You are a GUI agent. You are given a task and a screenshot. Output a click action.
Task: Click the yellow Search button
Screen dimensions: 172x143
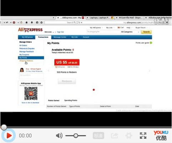146,32
